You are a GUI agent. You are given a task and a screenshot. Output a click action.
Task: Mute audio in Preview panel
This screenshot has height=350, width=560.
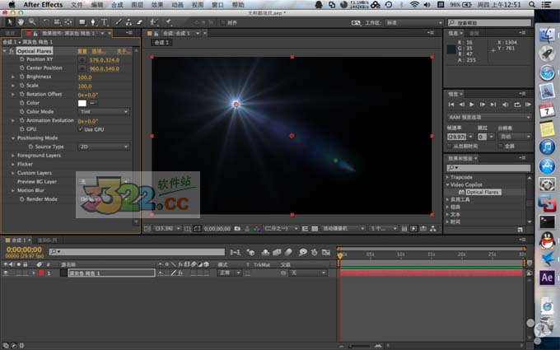506,105
